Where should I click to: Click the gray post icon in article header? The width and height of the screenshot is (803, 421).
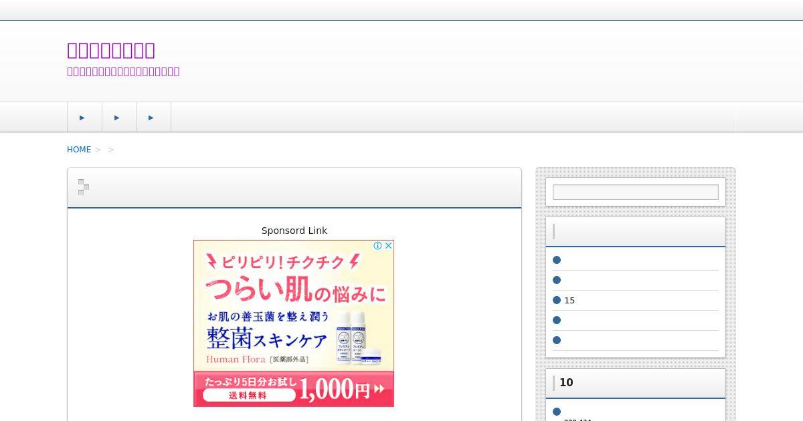(84, 187)
